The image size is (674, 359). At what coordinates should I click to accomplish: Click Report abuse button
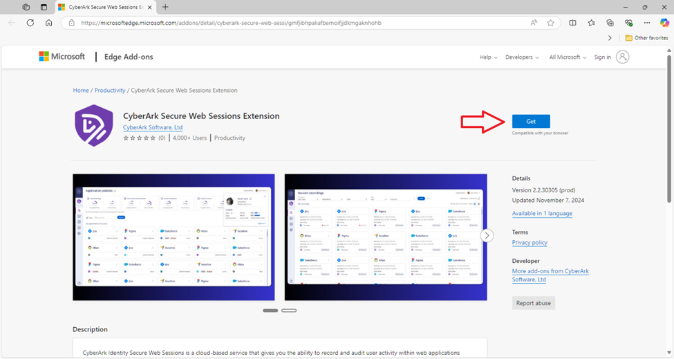pos(534,303)
